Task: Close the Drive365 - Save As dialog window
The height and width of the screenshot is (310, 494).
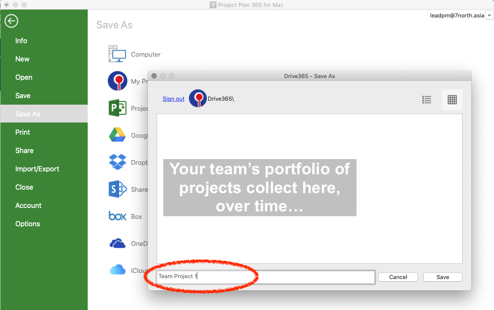Action: tap(154, 76)
